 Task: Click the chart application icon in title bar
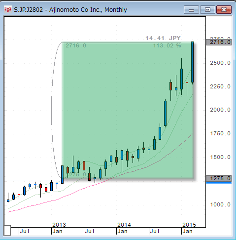tap(8, 9)
